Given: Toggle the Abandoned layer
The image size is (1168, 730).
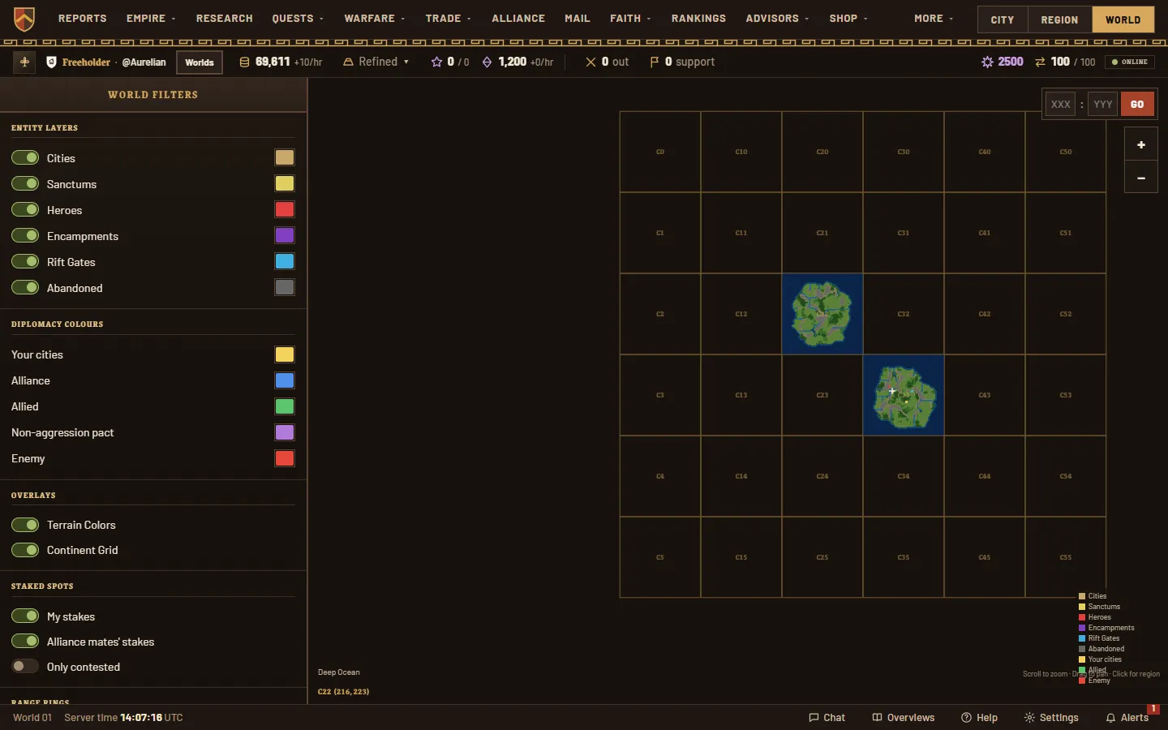Looking at the screenshot, I should coord(25,287).
